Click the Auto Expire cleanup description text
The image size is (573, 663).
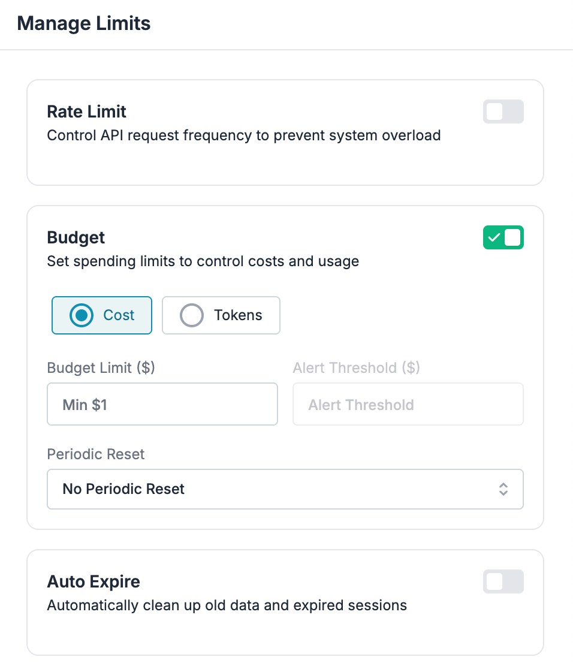coord(227,605)
